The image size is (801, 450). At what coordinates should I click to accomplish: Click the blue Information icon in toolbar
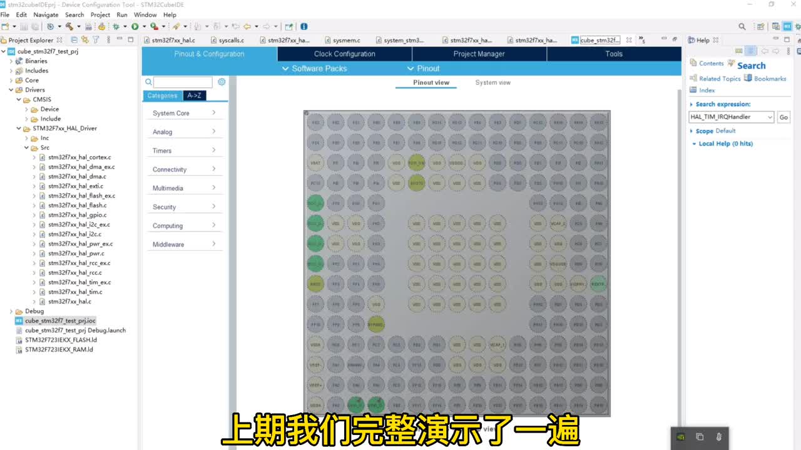pos(304,26)
